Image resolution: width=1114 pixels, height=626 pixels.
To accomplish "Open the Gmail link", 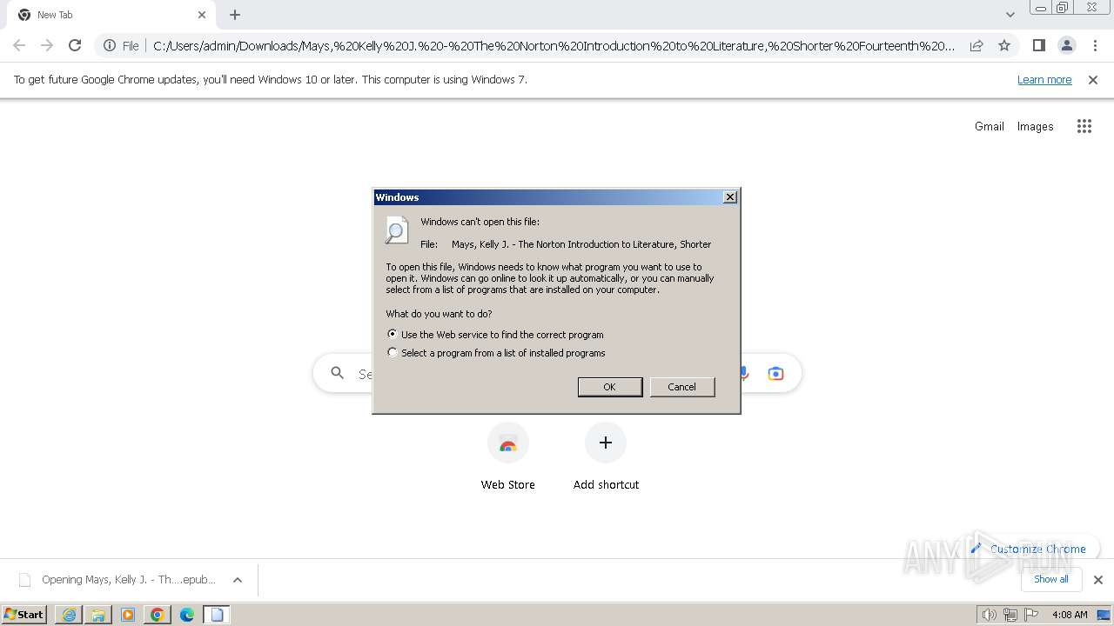I will 990,126.
